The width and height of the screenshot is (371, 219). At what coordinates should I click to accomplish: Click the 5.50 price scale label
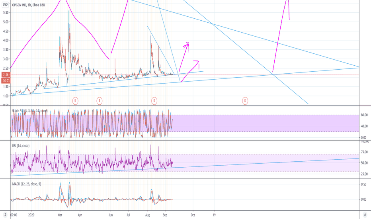[6, 13]
